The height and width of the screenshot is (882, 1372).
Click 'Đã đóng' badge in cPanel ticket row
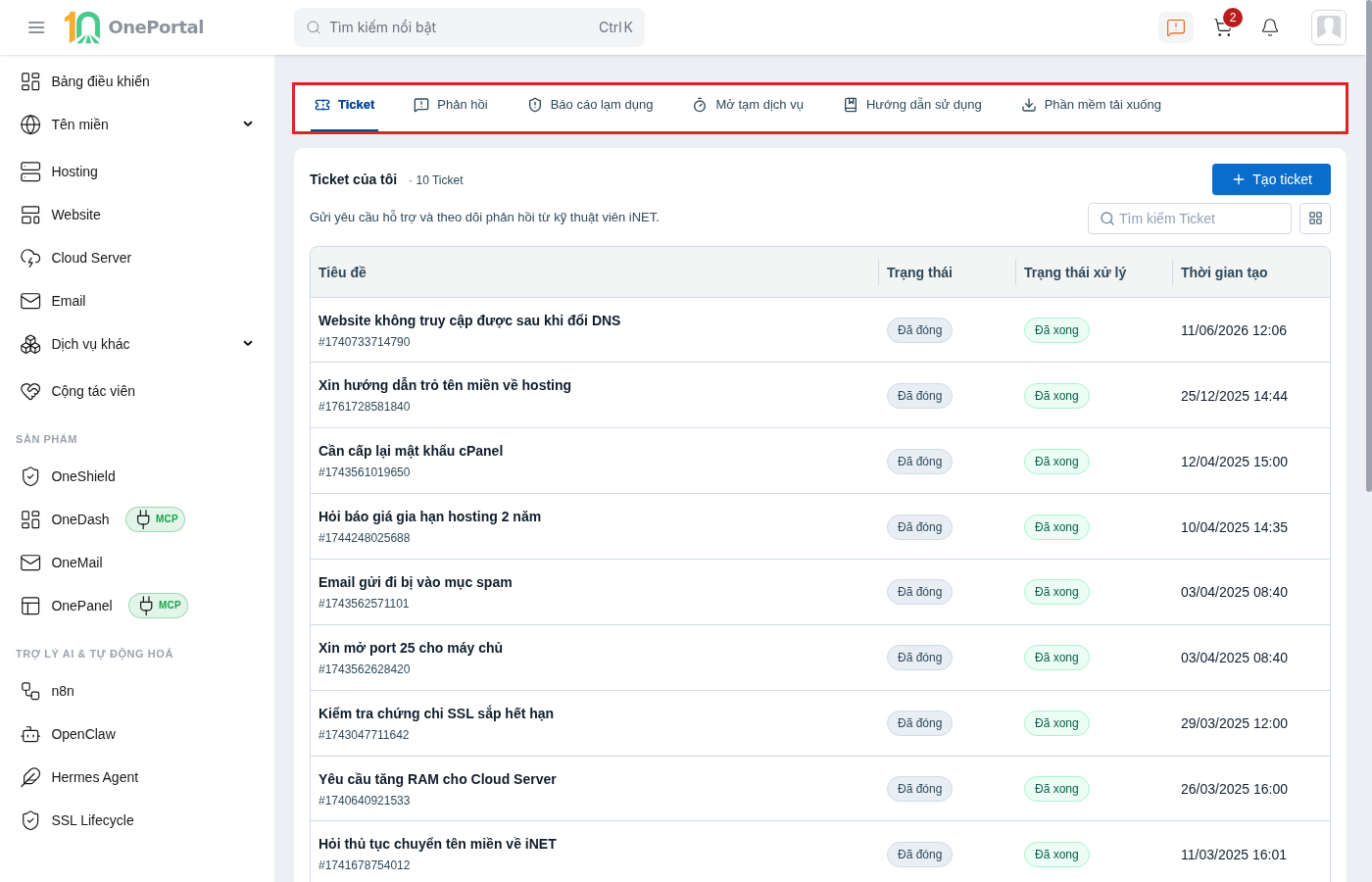tap(919, 462)
